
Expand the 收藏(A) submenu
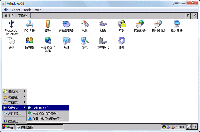click(x=14, y=97)
